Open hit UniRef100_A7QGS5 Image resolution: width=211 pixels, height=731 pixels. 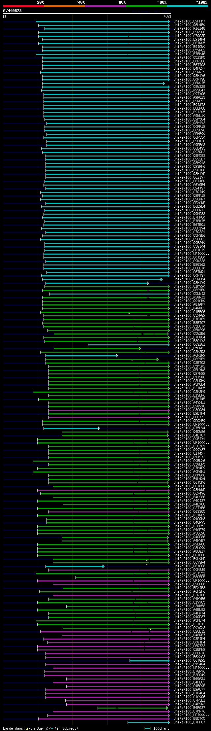point(189,36)
